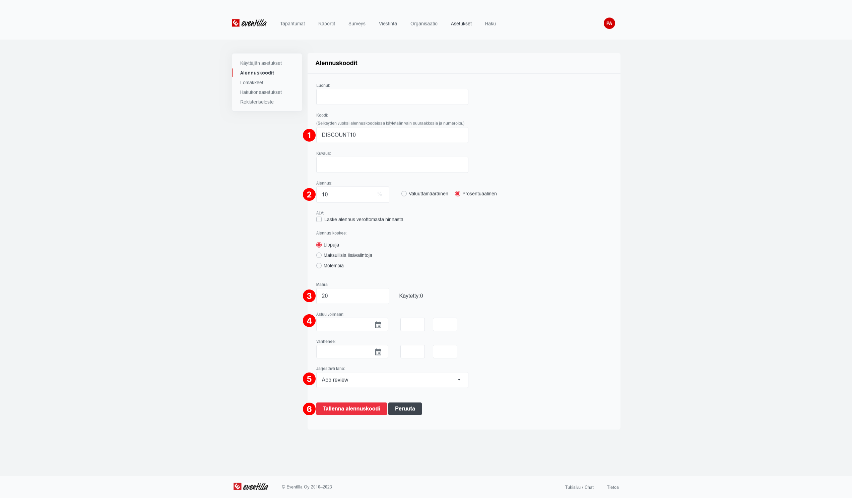Open Haku in the top navigation
This screenshot has height=498, width=852.
[x=490, y=24]
